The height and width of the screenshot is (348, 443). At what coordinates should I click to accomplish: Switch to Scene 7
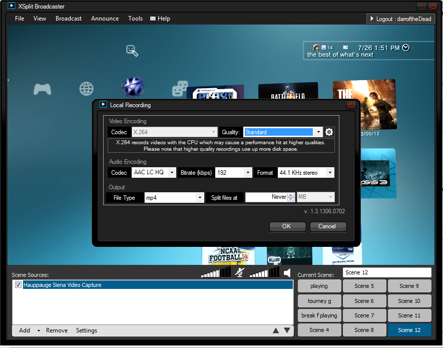pos(364,315)
